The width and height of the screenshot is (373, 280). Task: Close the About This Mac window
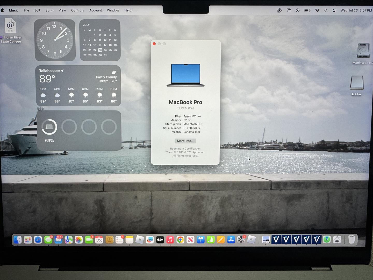154,44
